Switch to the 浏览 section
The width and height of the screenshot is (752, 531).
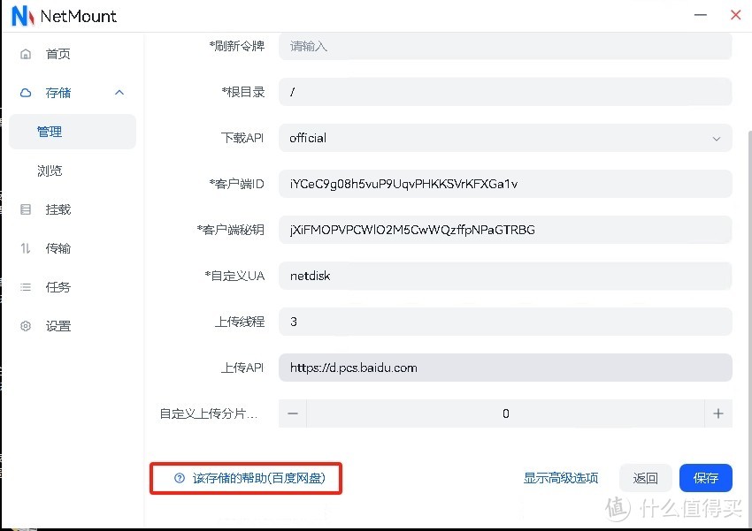(50, 170)
